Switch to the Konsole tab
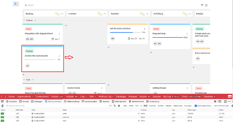The width and height of the screenshot is (233, 123). click(24, 101)
